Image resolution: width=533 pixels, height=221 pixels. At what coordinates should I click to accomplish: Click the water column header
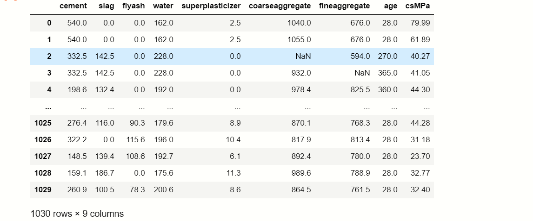(163, 6)
